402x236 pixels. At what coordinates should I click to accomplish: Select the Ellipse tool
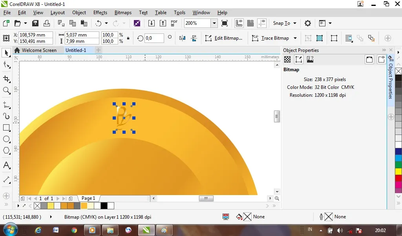point(6,139)
